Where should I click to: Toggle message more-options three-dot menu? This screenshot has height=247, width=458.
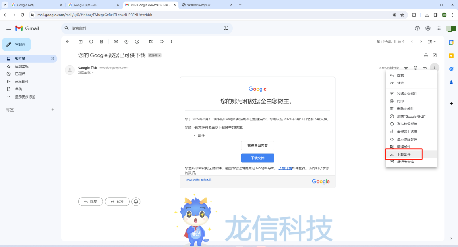click(x=435, y=68)
